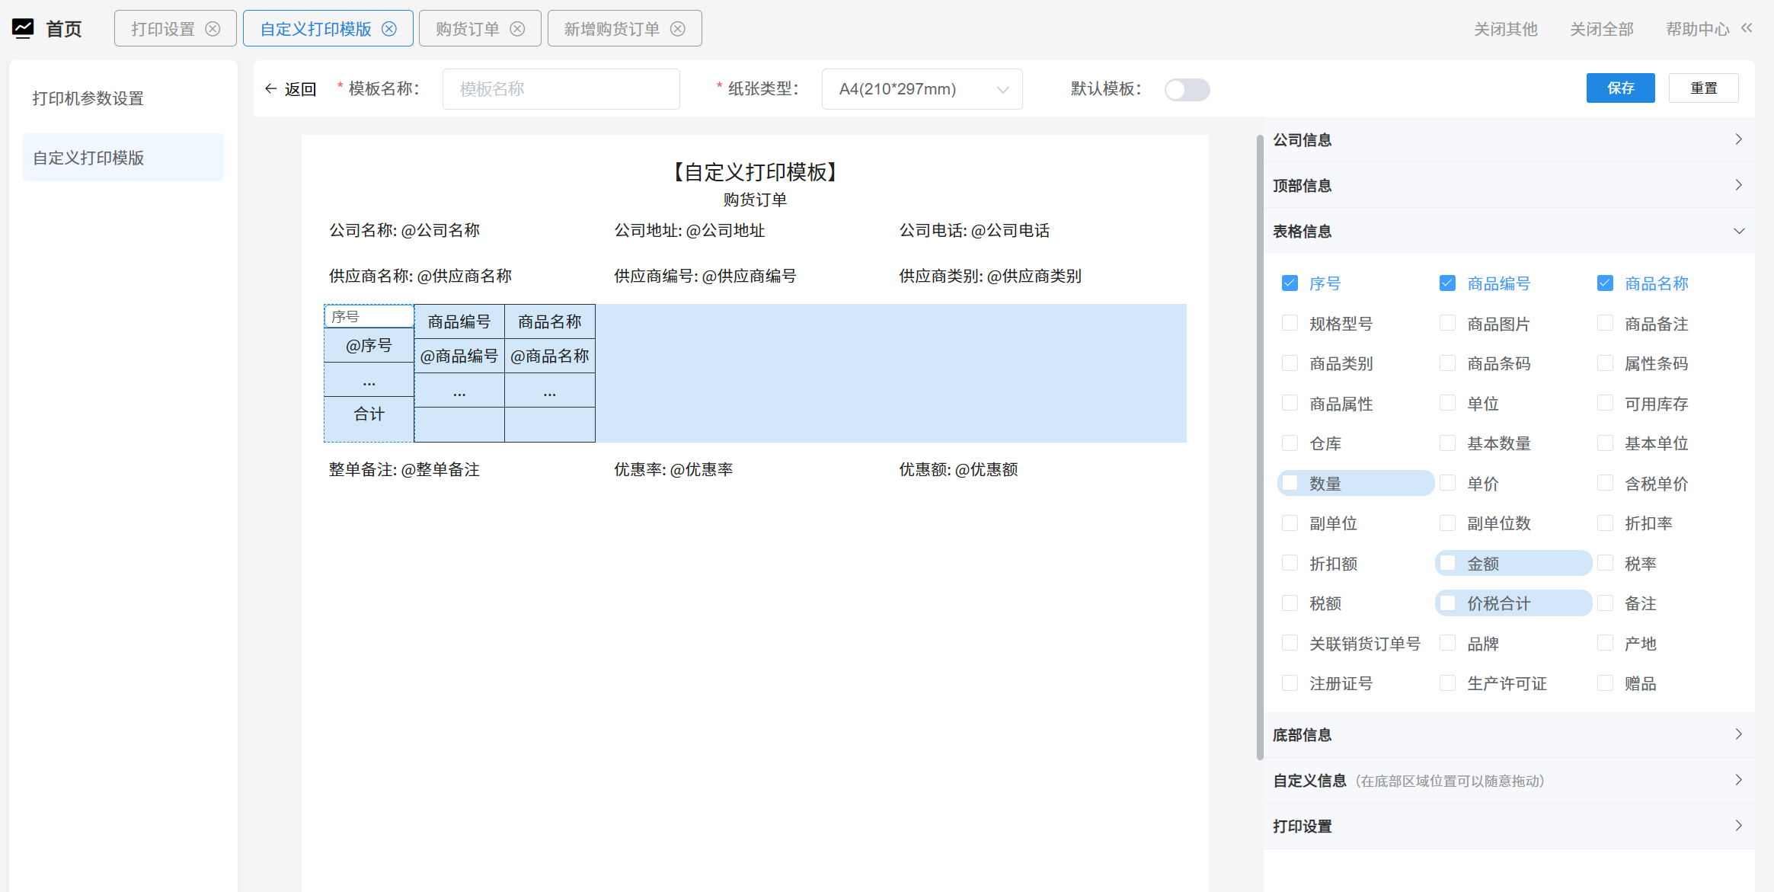1774x892 pixels.
Task: Click 关闭全部 link
Action: coord(1601,29)
